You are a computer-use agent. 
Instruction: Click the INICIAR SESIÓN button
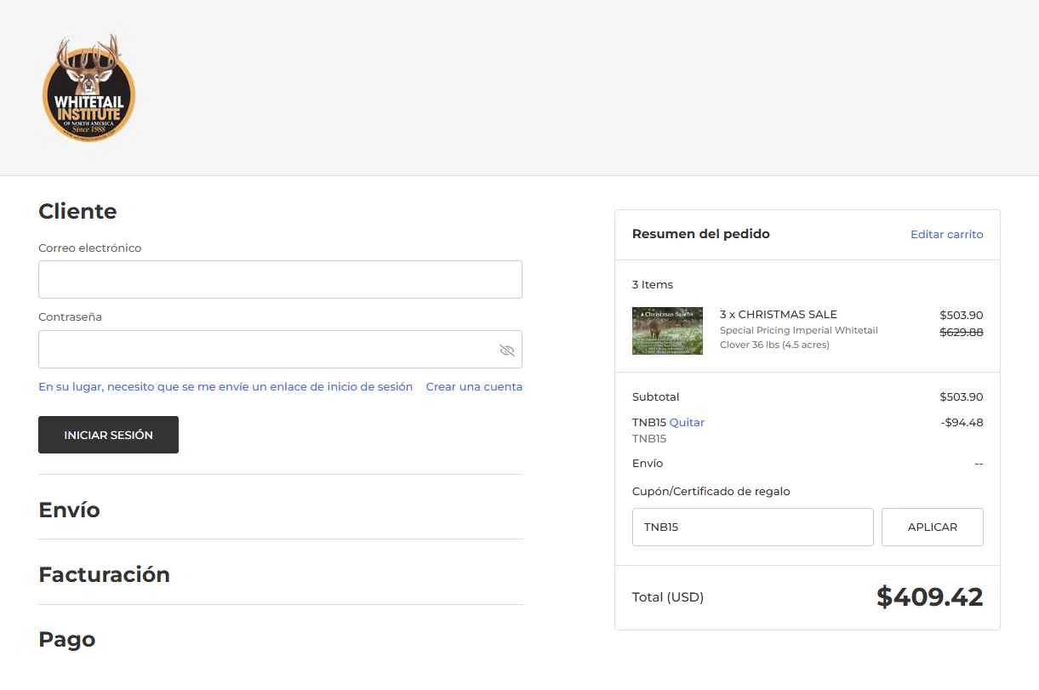point(108,435)
